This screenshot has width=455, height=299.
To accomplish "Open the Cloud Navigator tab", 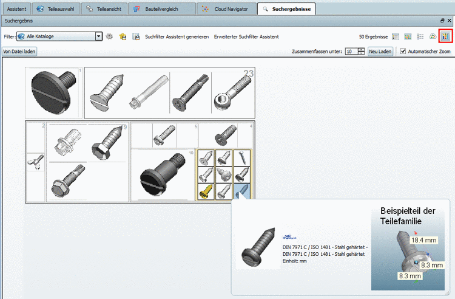I will click(x=226, y=9).
